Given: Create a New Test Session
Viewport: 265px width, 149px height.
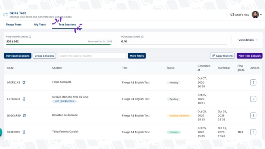Looking at the screenshot, I should pos(250,56).
